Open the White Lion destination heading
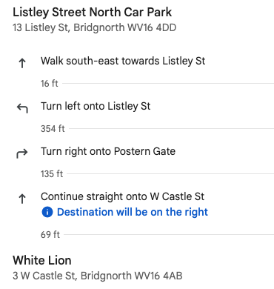 [42, 260]
